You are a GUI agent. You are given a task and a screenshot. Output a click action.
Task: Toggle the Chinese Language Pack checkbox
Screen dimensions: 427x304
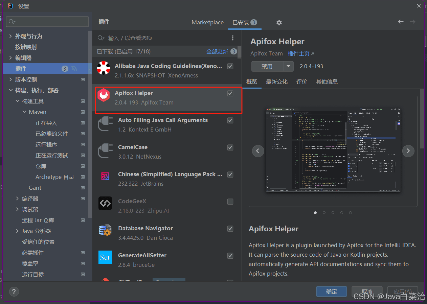230,174
